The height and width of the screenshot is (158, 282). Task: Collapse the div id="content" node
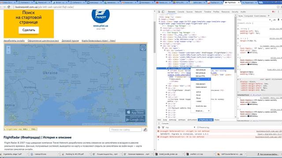click(165, 50)
